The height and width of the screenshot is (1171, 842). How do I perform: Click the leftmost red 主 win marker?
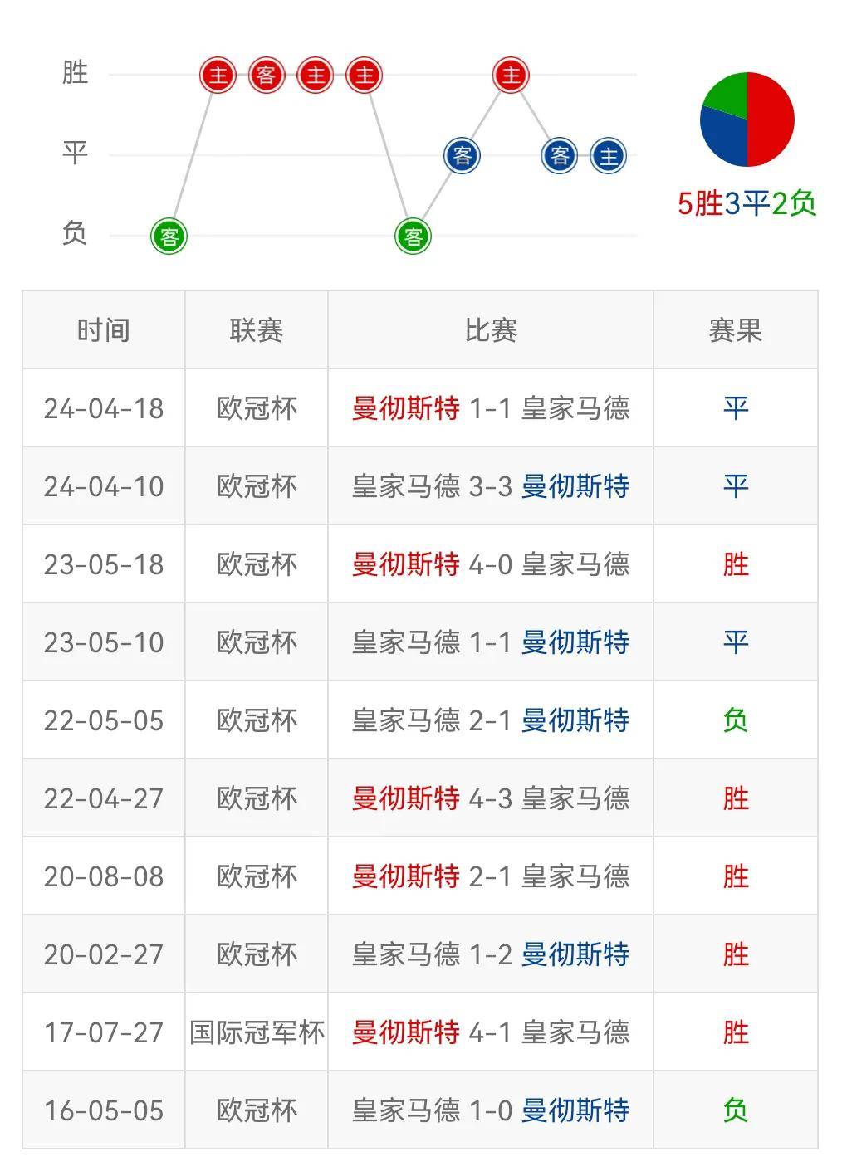(218, 76)
